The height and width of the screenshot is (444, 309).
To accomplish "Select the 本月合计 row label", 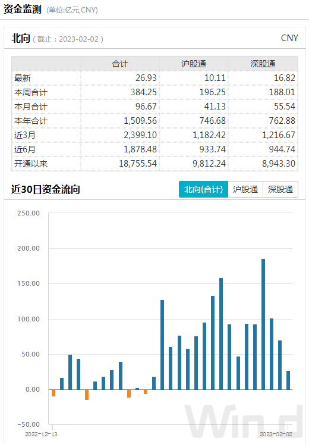I will (x=31, y=107).
